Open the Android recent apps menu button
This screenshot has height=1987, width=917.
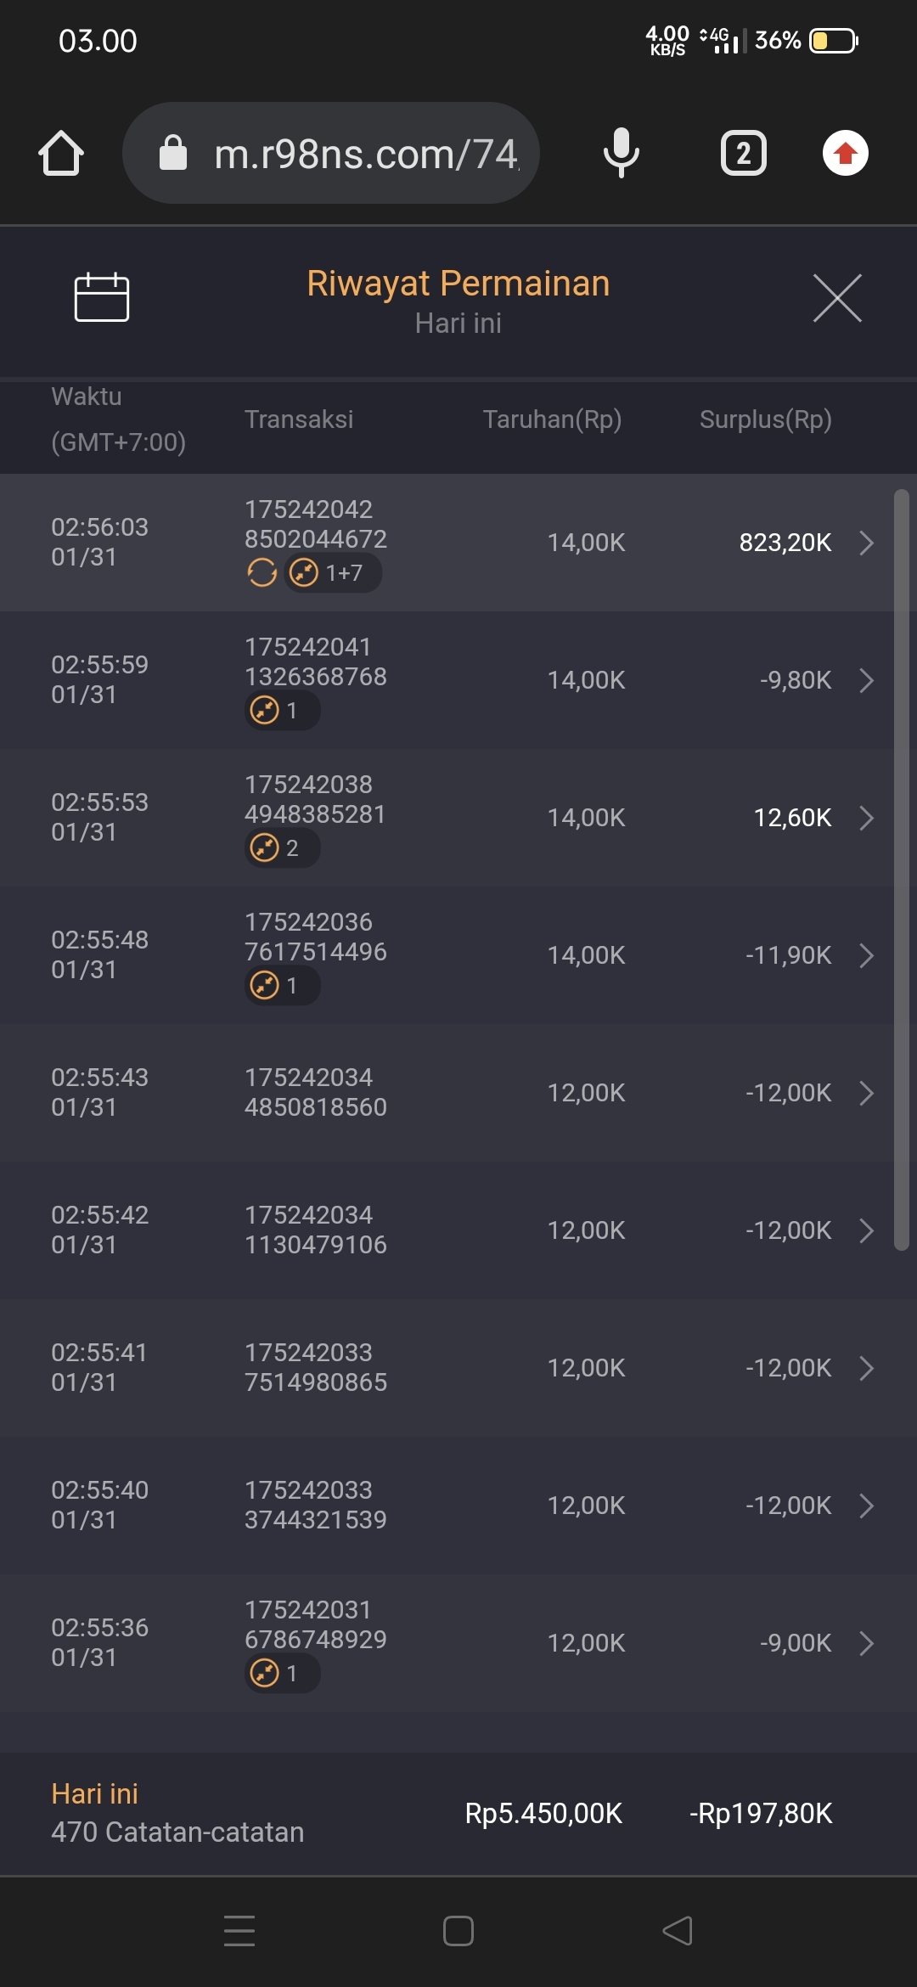[239, 1930]
